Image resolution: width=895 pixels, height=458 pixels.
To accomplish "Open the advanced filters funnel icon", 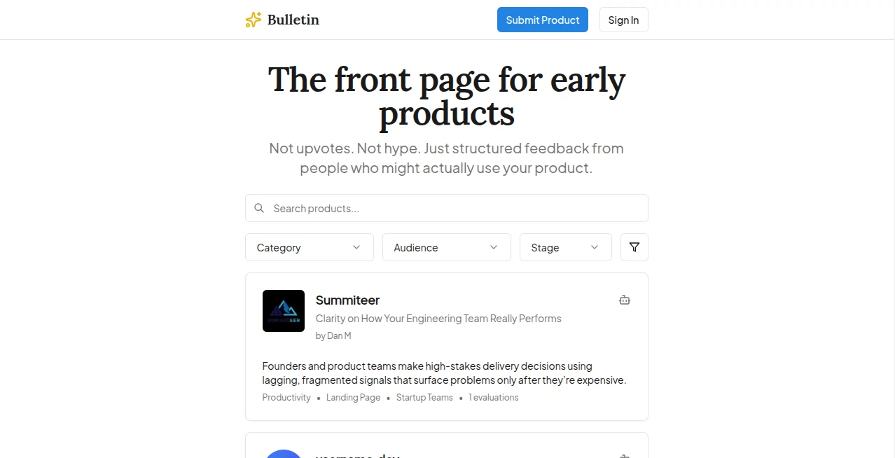I will point(634,247).
